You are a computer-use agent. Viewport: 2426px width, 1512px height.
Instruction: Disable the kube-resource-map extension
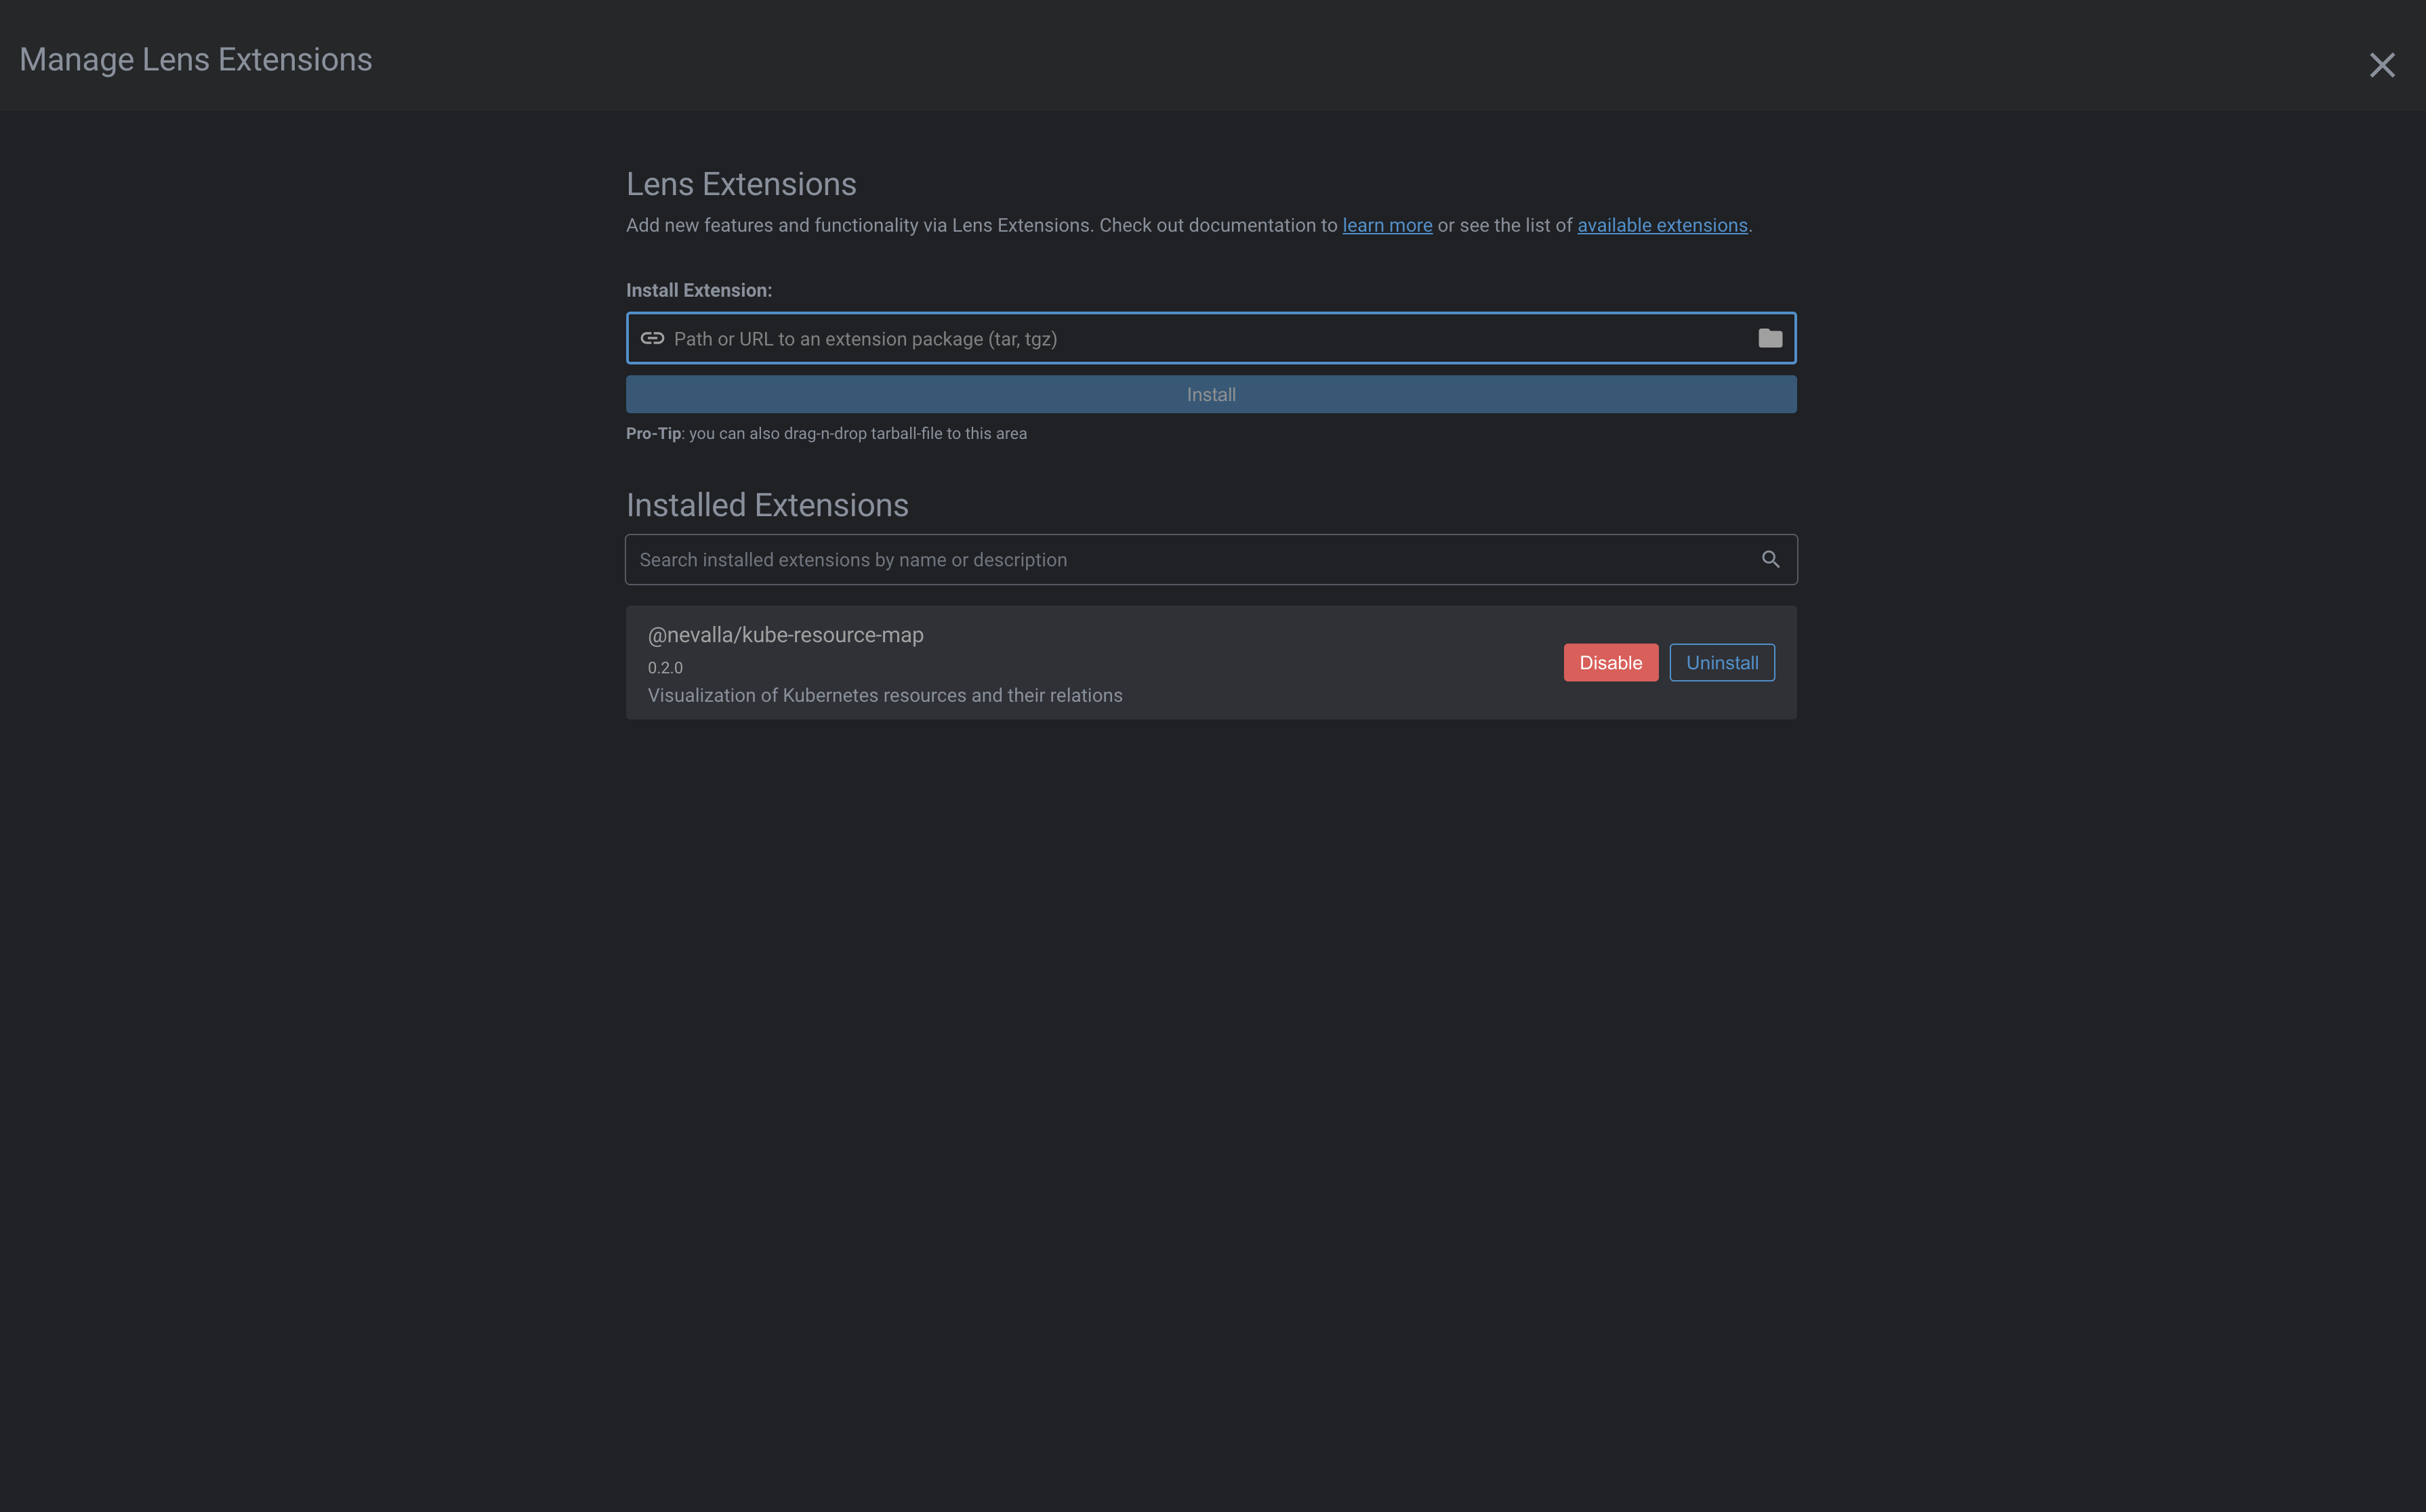click(1609, 663)
